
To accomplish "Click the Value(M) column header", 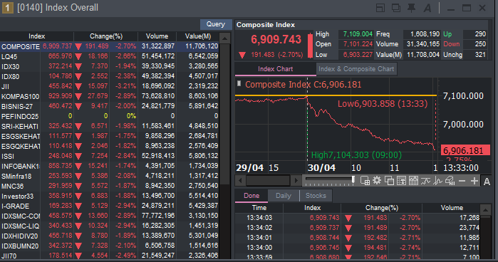I will [x=198, y=36].
